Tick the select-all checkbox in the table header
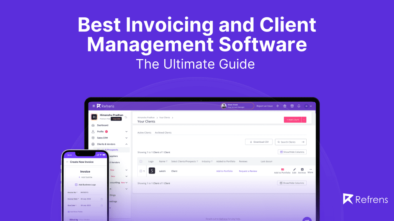Viewport: 394px width, 221px height. (x=141, y=162)
